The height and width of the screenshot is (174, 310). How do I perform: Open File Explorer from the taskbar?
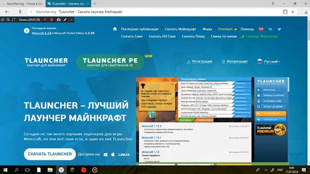pyautogui.click(x=50, y=170)
